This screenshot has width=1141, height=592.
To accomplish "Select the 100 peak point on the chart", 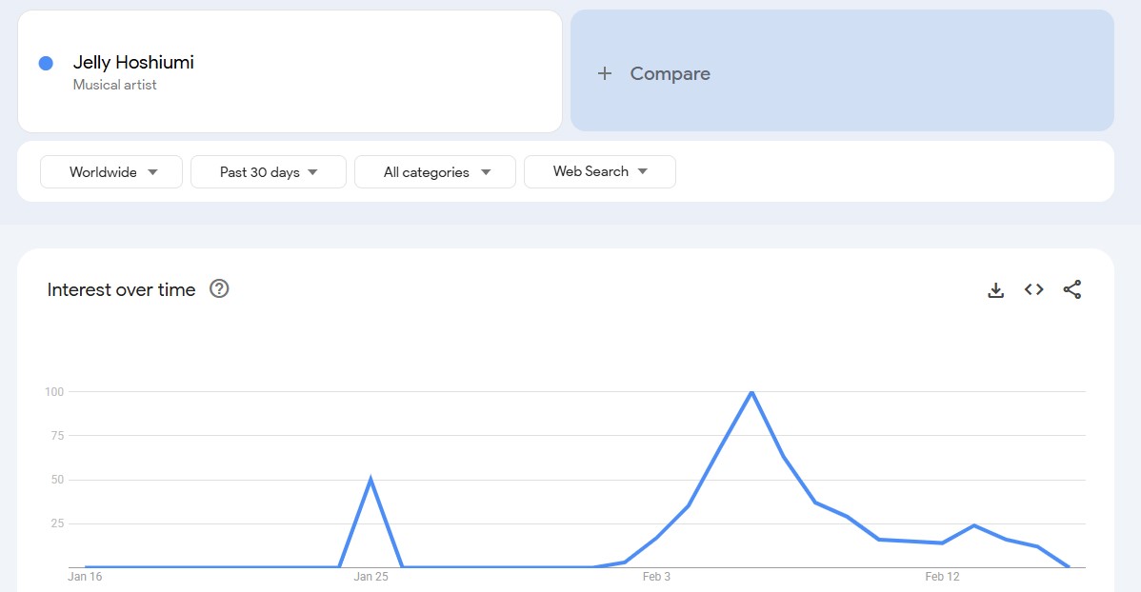I will pyautogui.click(x=751, y=392).
